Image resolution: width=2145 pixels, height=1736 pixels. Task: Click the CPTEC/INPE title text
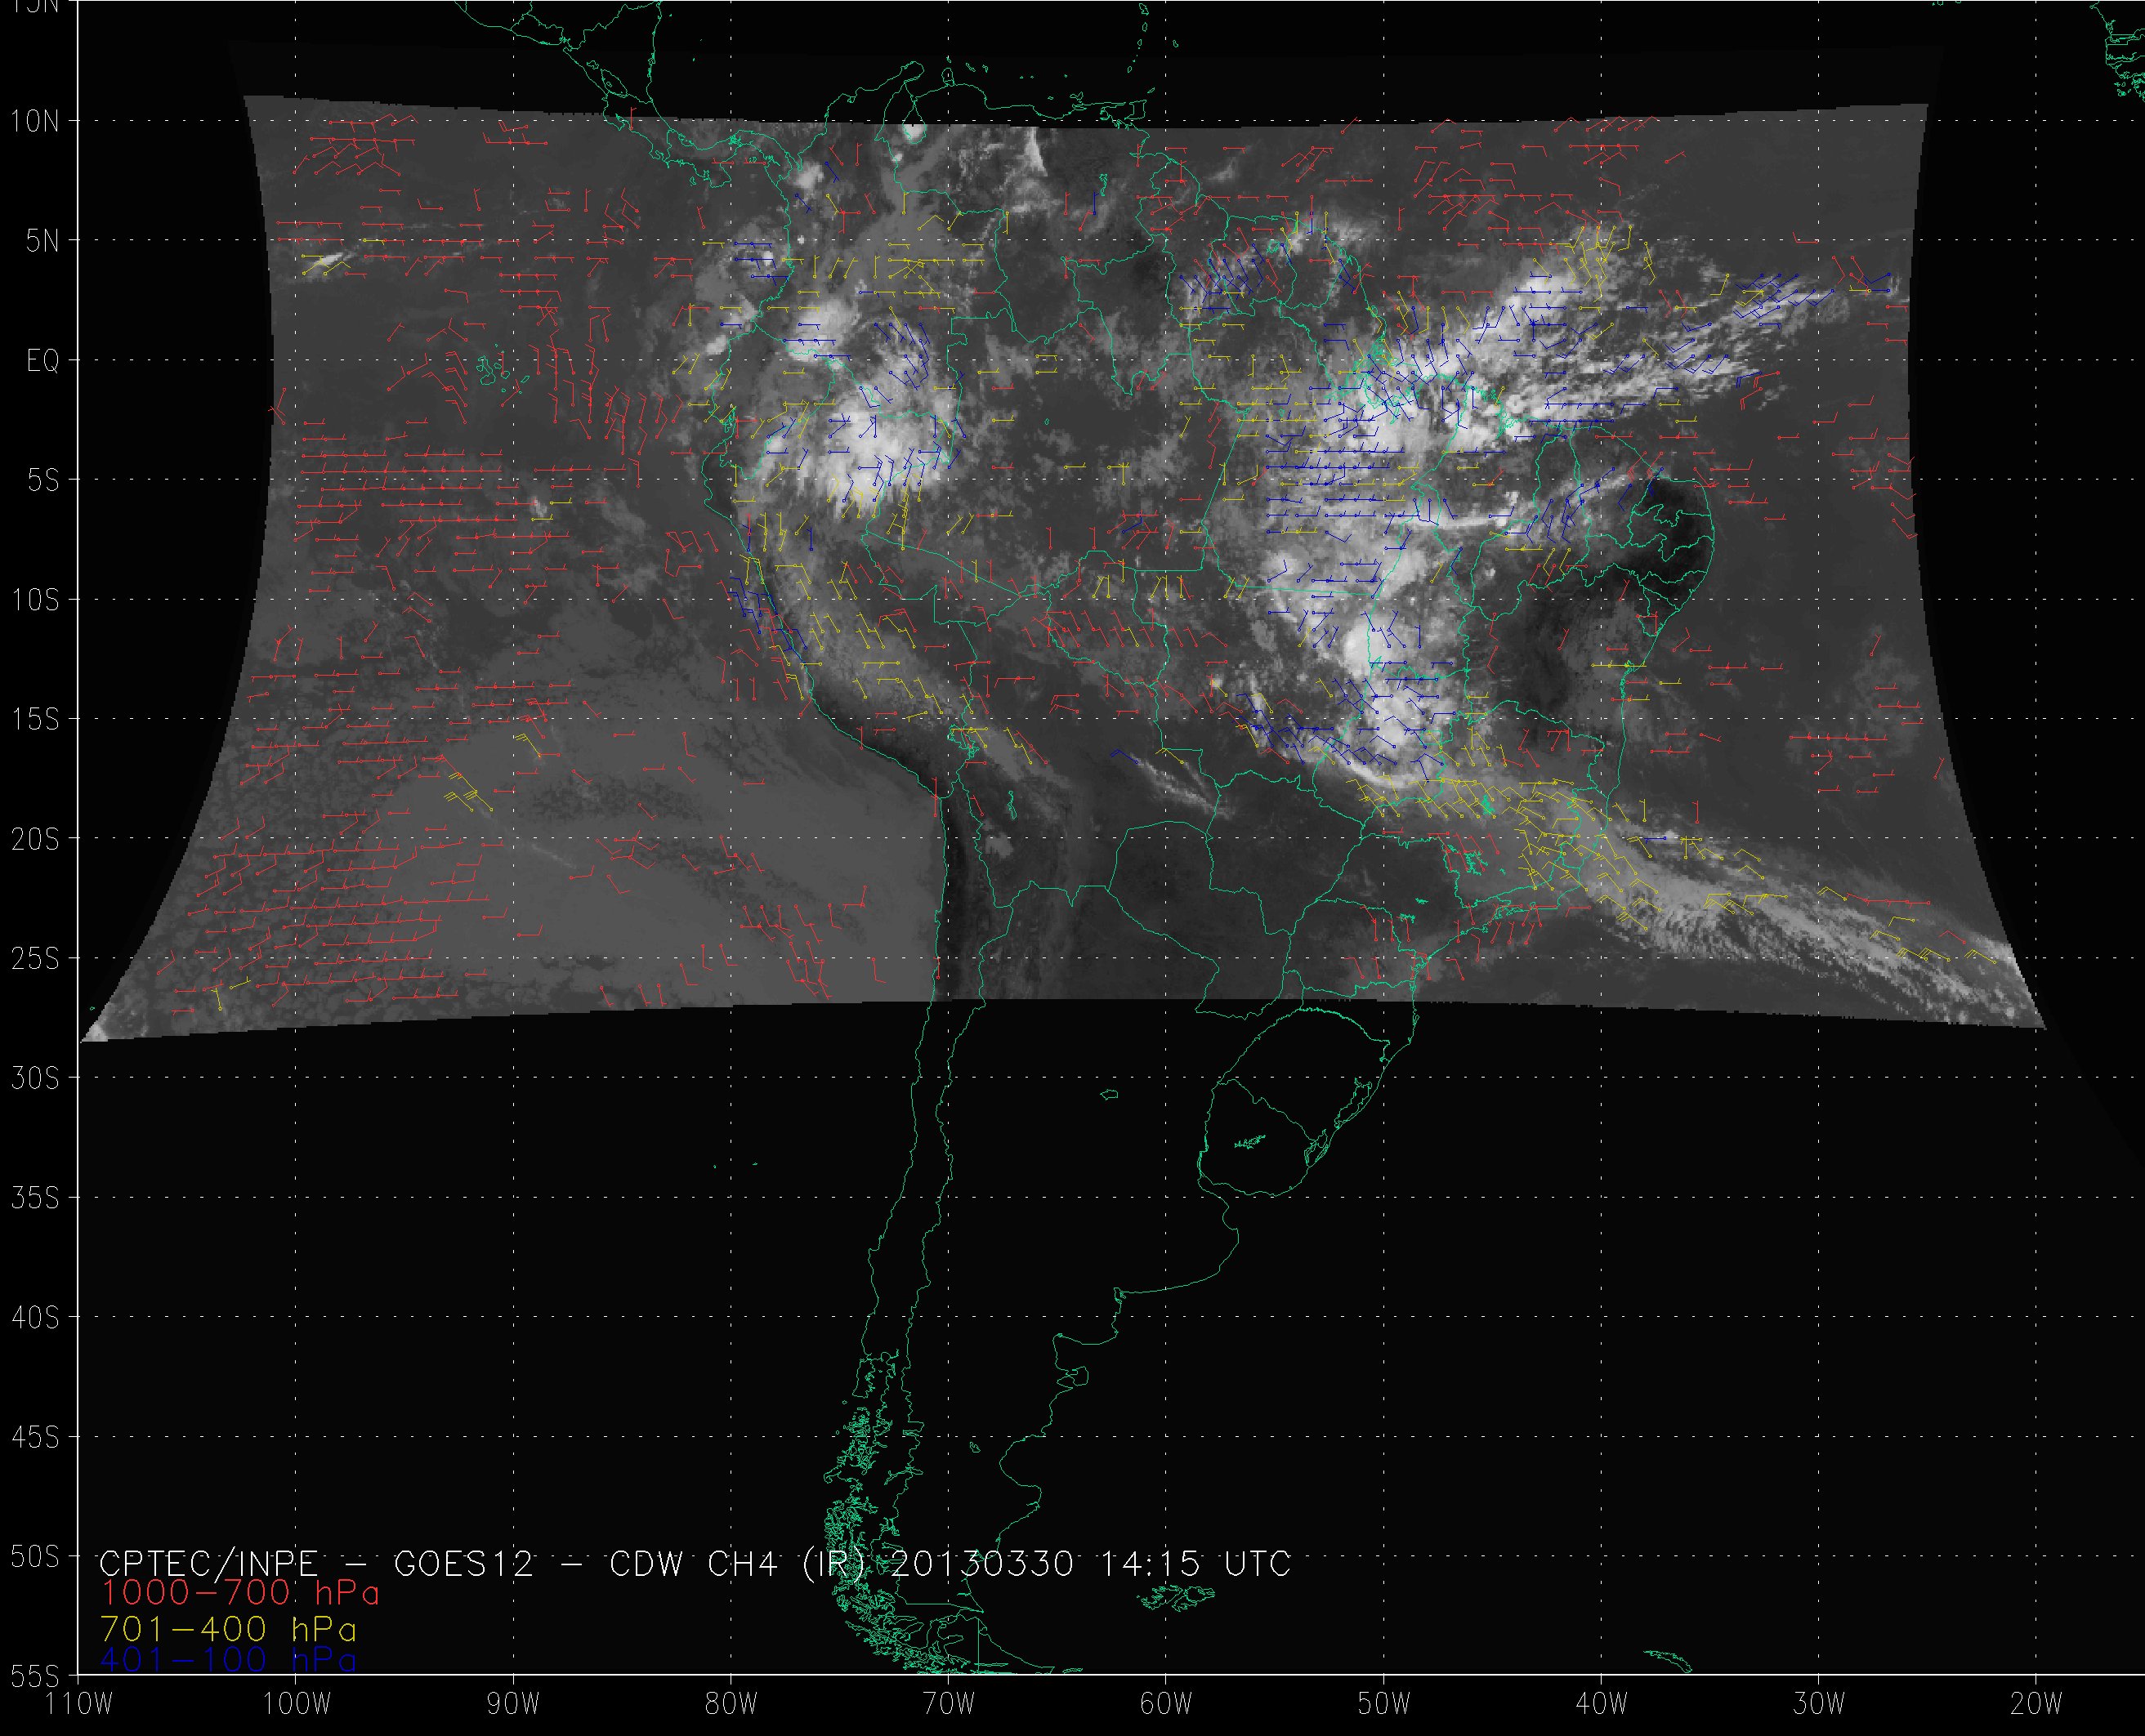pyautogui.click(x=208, y=1563)
